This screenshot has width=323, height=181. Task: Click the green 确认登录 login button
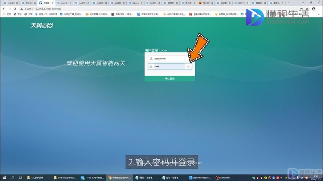pos(170,79)
